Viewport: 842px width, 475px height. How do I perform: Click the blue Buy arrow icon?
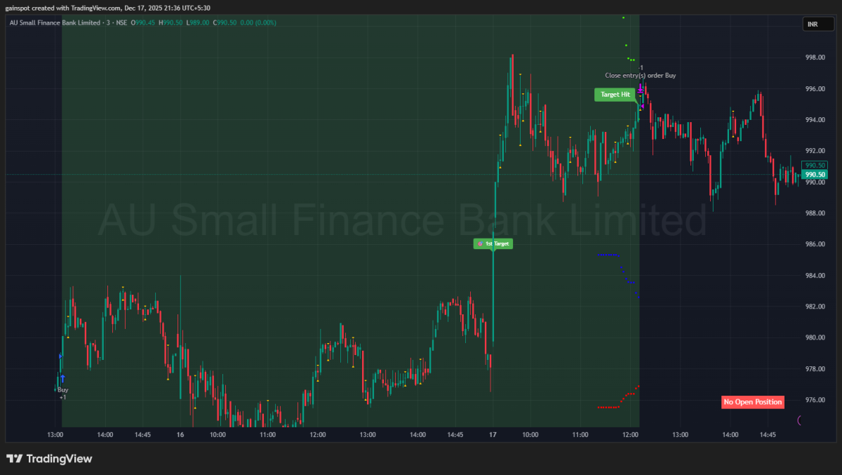point(62,379)
